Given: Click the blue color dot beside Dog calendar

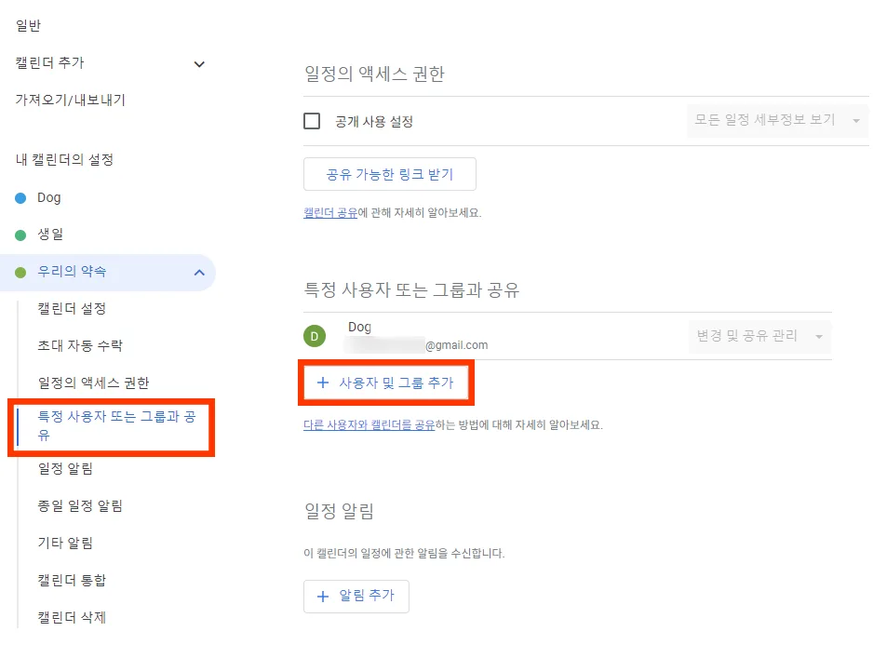Looking at the screenshot, I should pos(21,197).
